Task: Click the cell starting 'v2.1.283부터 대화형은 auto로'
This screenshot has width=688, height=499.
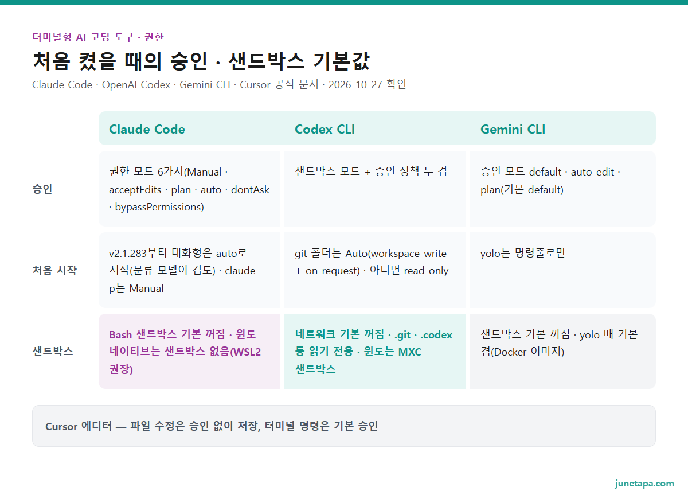Action: (x=190, y=270)
